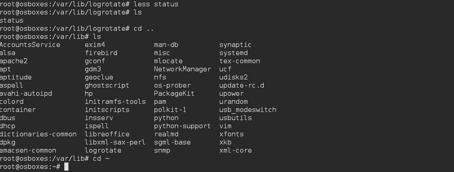Viewport: 454px width, 172px height.
Task: Click the 'ghostscript' directory name
Action: click(107, 85)
